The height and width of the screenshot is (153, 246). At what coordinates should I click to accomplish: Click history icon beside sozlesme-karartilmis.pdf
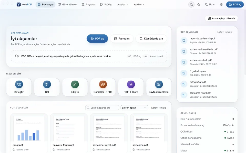click(184, 51)
